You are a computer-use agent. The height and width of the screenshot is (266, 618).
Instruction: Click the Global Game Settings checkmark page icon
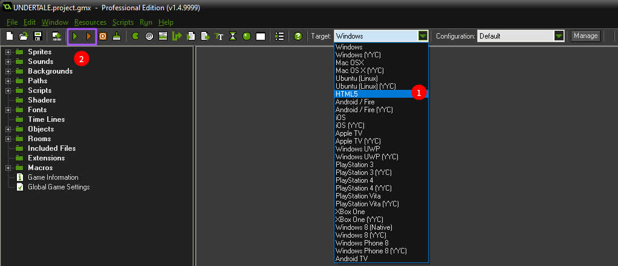click(x=20, y=187)
